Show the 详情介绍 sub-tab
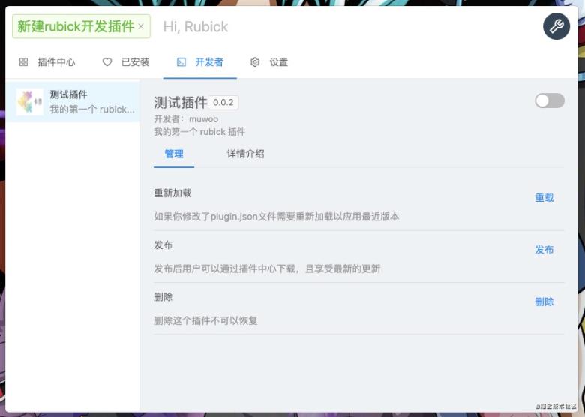 [x=245, y=154]
